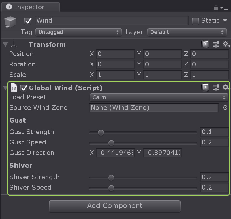
Task: Click the Source Wind Zone object picker circle
Action: point(225,108)
